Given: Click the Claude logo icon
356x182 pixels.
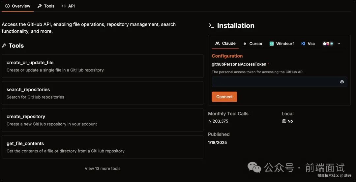Looking at the screenshot, I should point(218,44).
